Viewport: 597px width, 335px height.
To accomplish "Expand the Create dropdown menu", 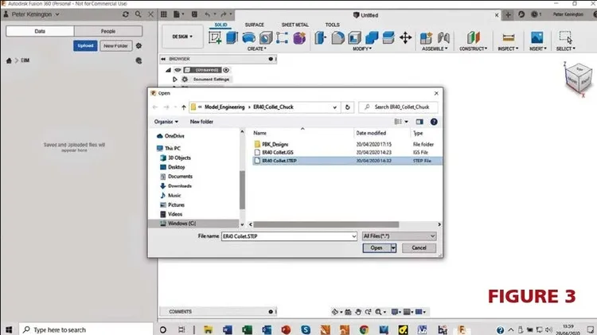I will [257, 49].
